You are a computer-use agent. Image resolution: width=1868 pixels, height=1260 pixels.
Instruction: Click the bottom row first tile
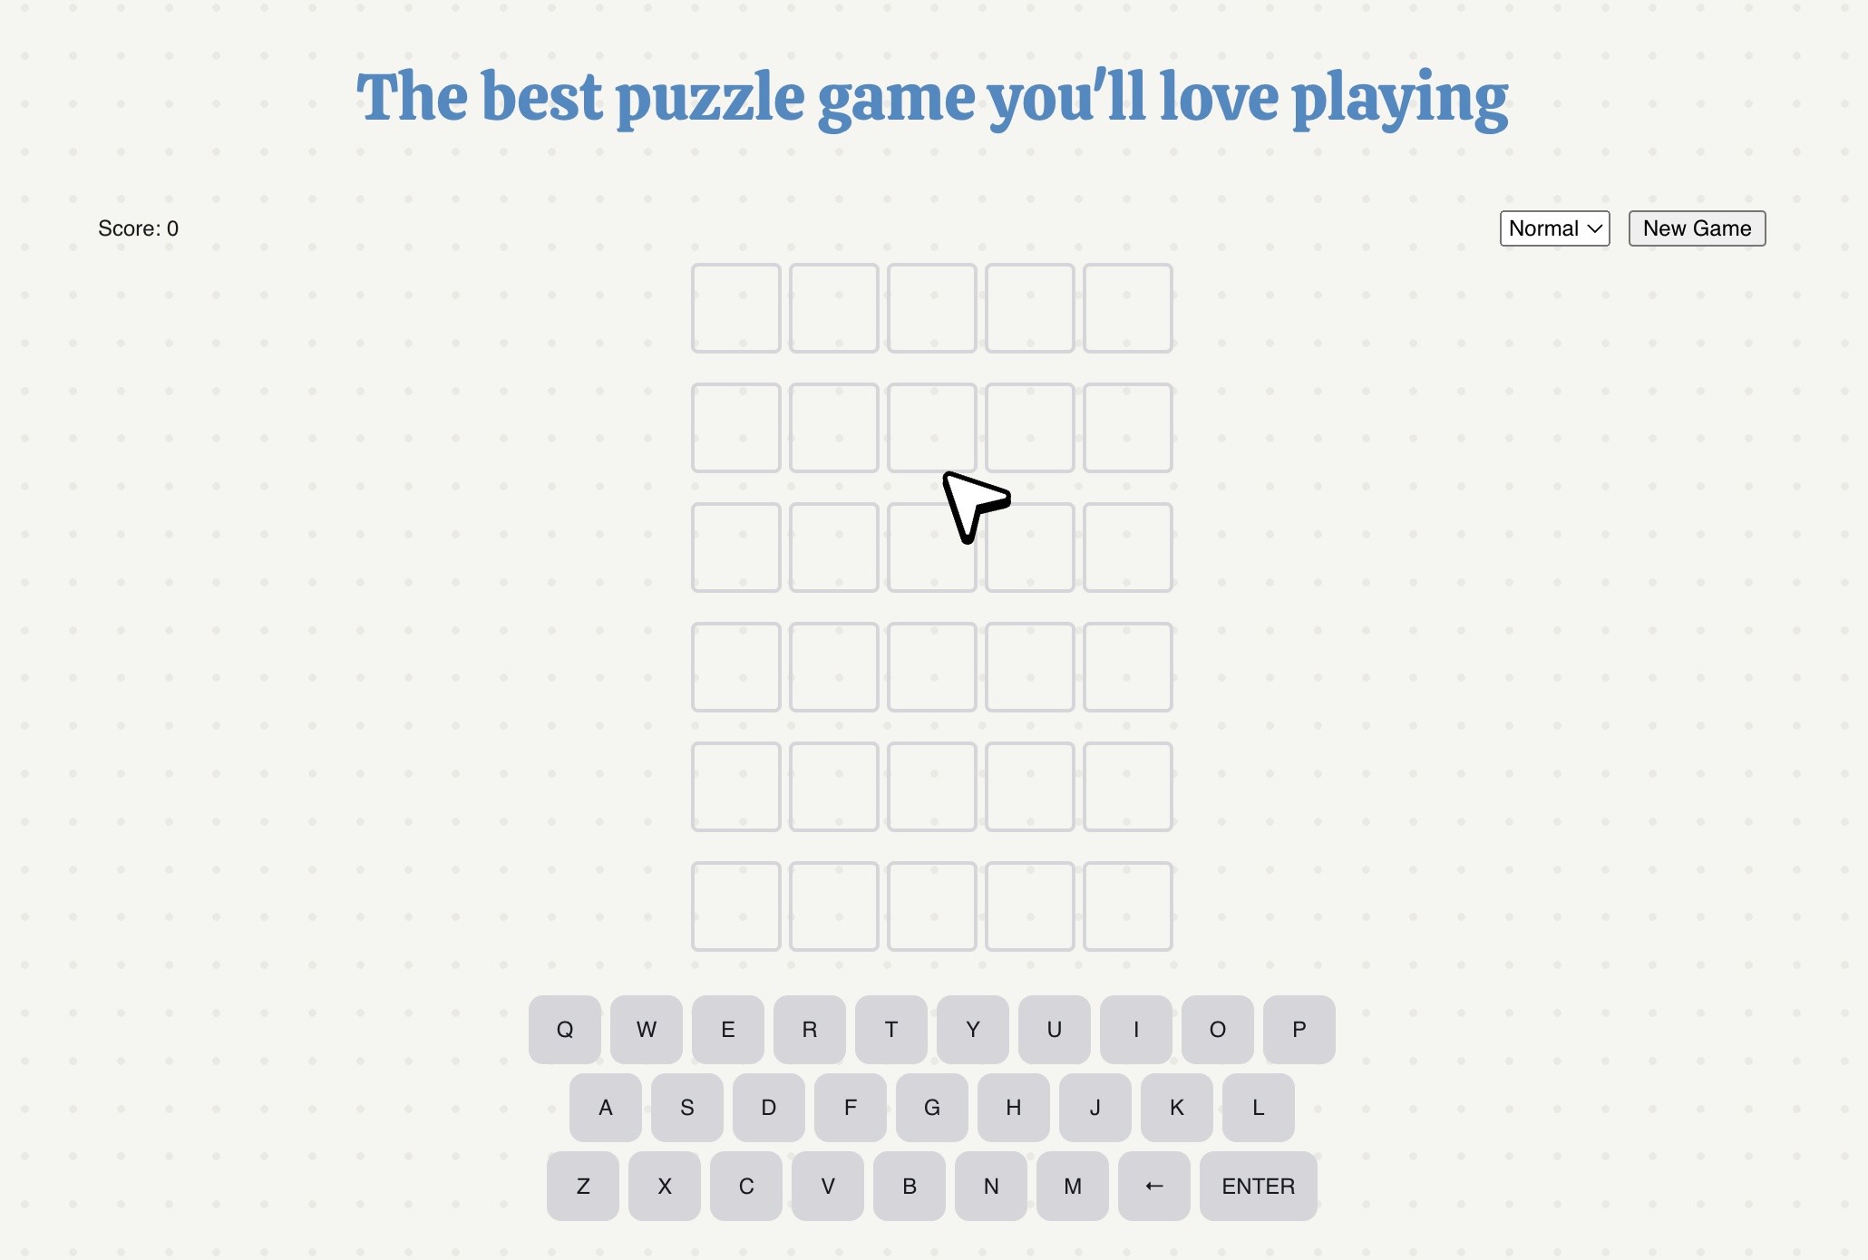point(735,906)
